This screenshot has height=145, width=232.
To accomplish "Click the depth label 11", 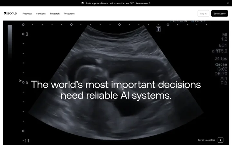I will 27,141.
